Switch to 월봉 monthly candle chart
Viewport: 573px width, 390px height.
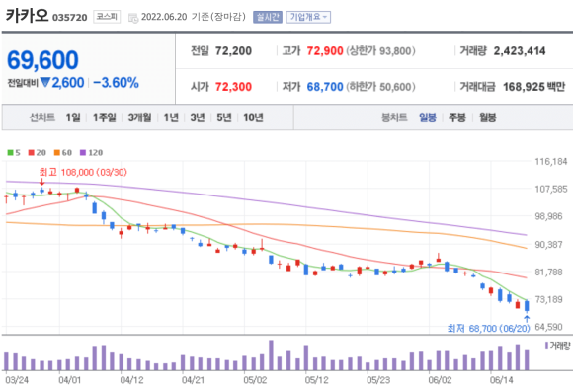tap(487, 117)
